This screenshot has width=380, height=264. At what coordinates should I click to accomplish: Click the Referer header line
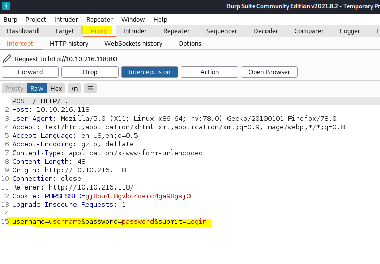(x=72, y=187)
